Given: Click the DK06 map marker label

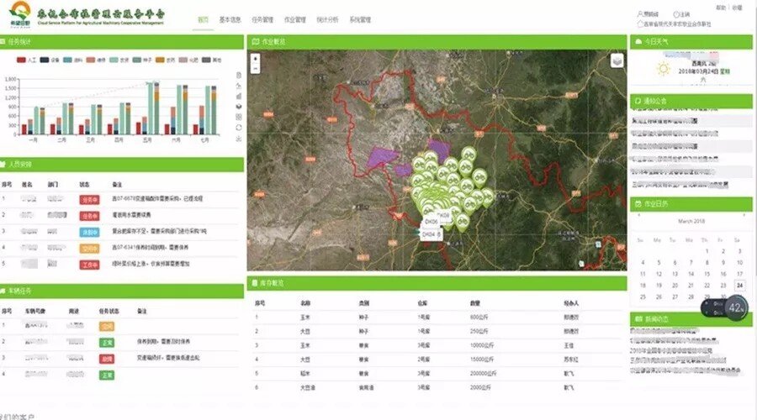Looking at the screenshot, I should tap(431, 222).
